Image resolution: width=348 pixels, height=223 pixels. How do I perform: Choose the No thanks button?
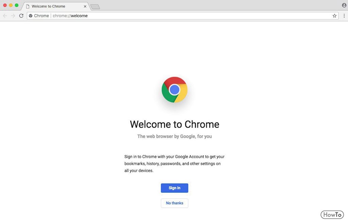click(x=174, y=203)
